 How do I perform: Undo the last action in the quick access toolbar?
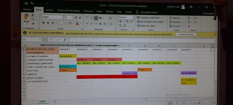pos(32,3)
